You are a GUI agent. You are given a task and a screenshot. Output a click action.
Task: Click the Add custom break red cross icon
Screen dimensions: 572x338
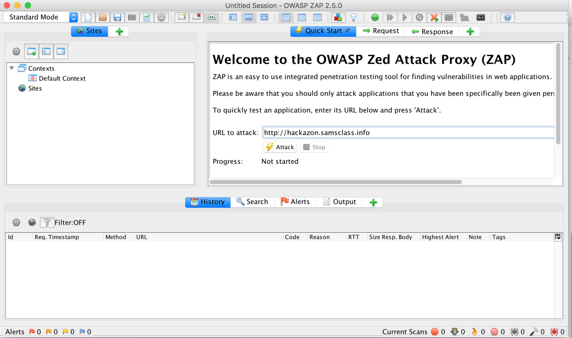click(x=434, y=17)
